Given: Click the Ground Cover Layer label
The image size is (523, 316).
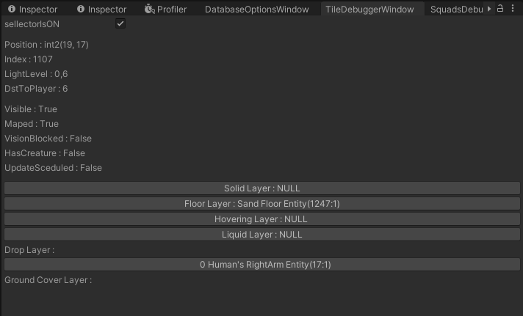Looking at the screenshot, I should [48, 280].
